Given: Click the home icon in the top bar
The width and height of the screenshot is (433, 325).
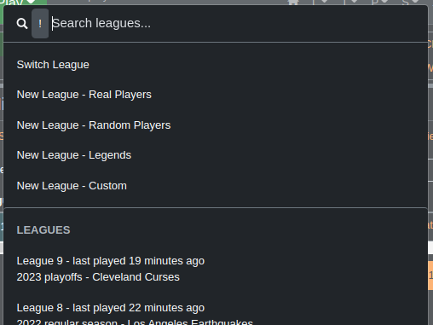Looking at the screenshot, I should (x=293, y=3).
